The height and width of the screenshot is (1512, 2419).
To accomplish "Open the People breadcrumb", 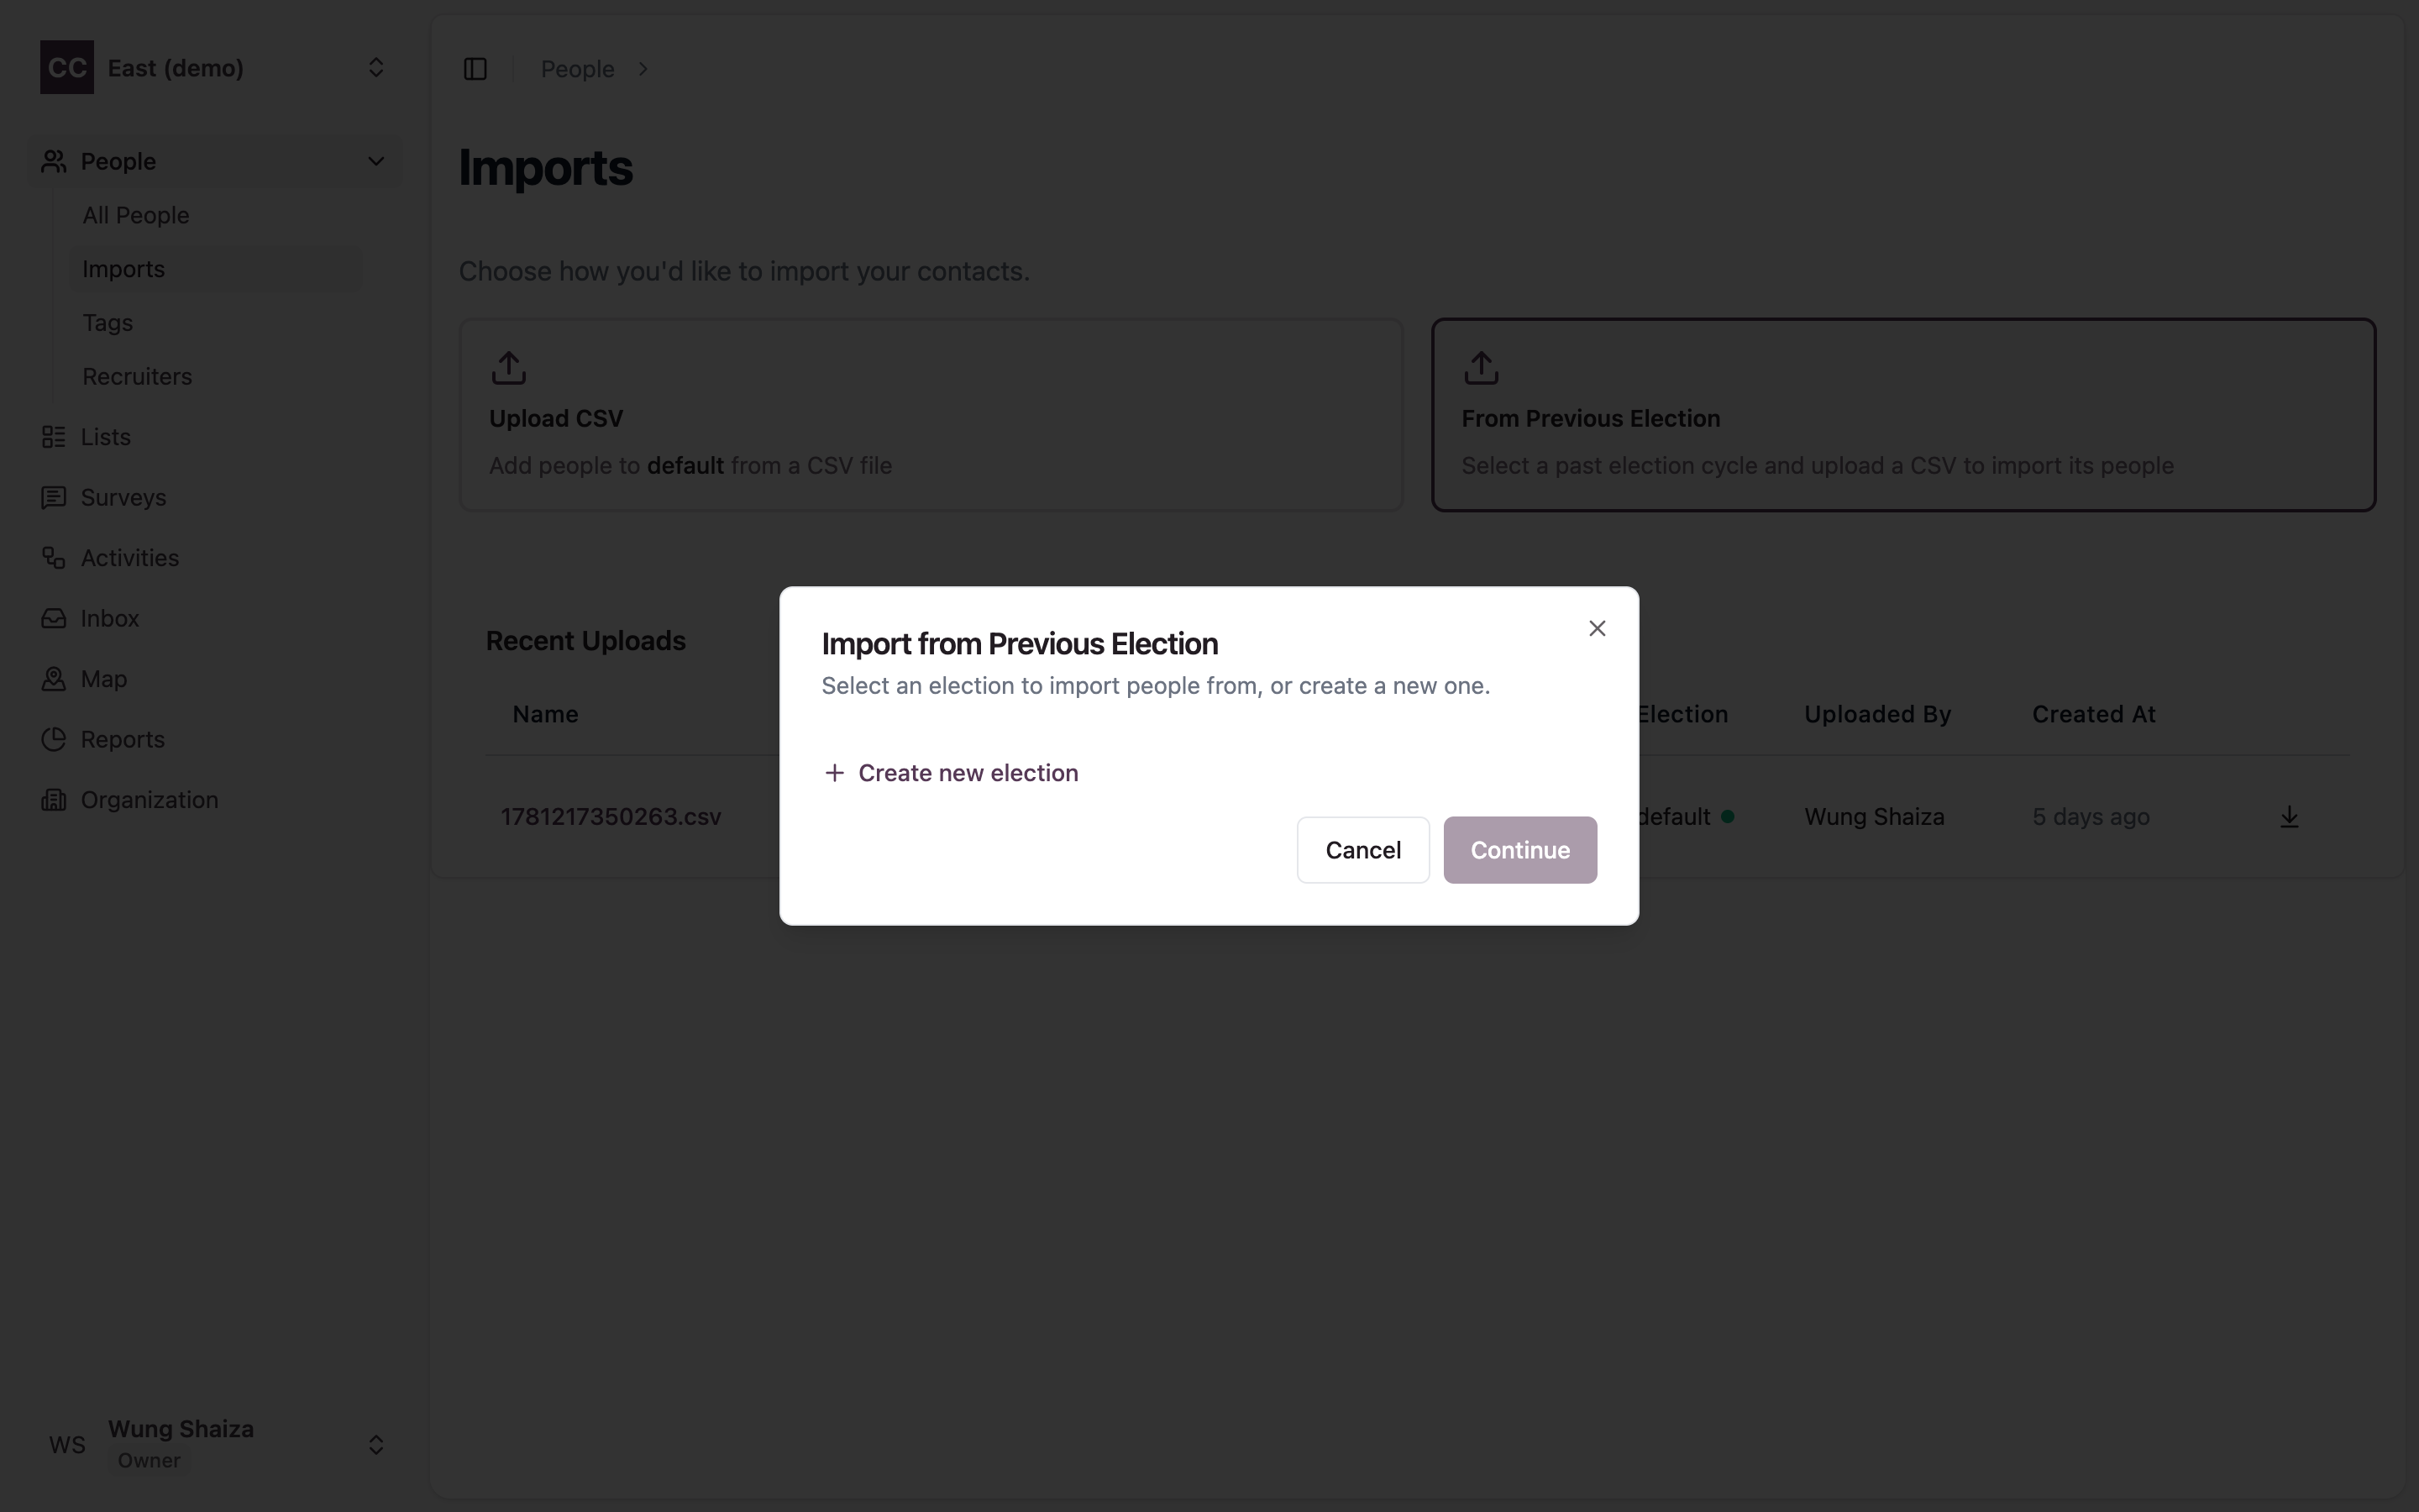I will [577, 68].
